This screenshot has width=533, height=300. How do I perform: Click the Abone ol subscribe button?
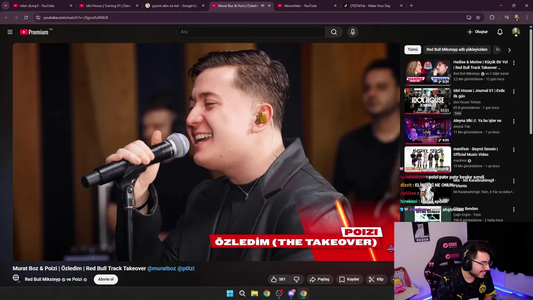click(x=106, y=279)
